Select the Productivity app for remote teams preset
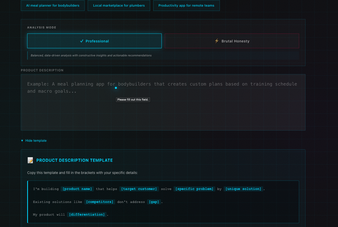The image size is (338, 227). click(186, 5)
